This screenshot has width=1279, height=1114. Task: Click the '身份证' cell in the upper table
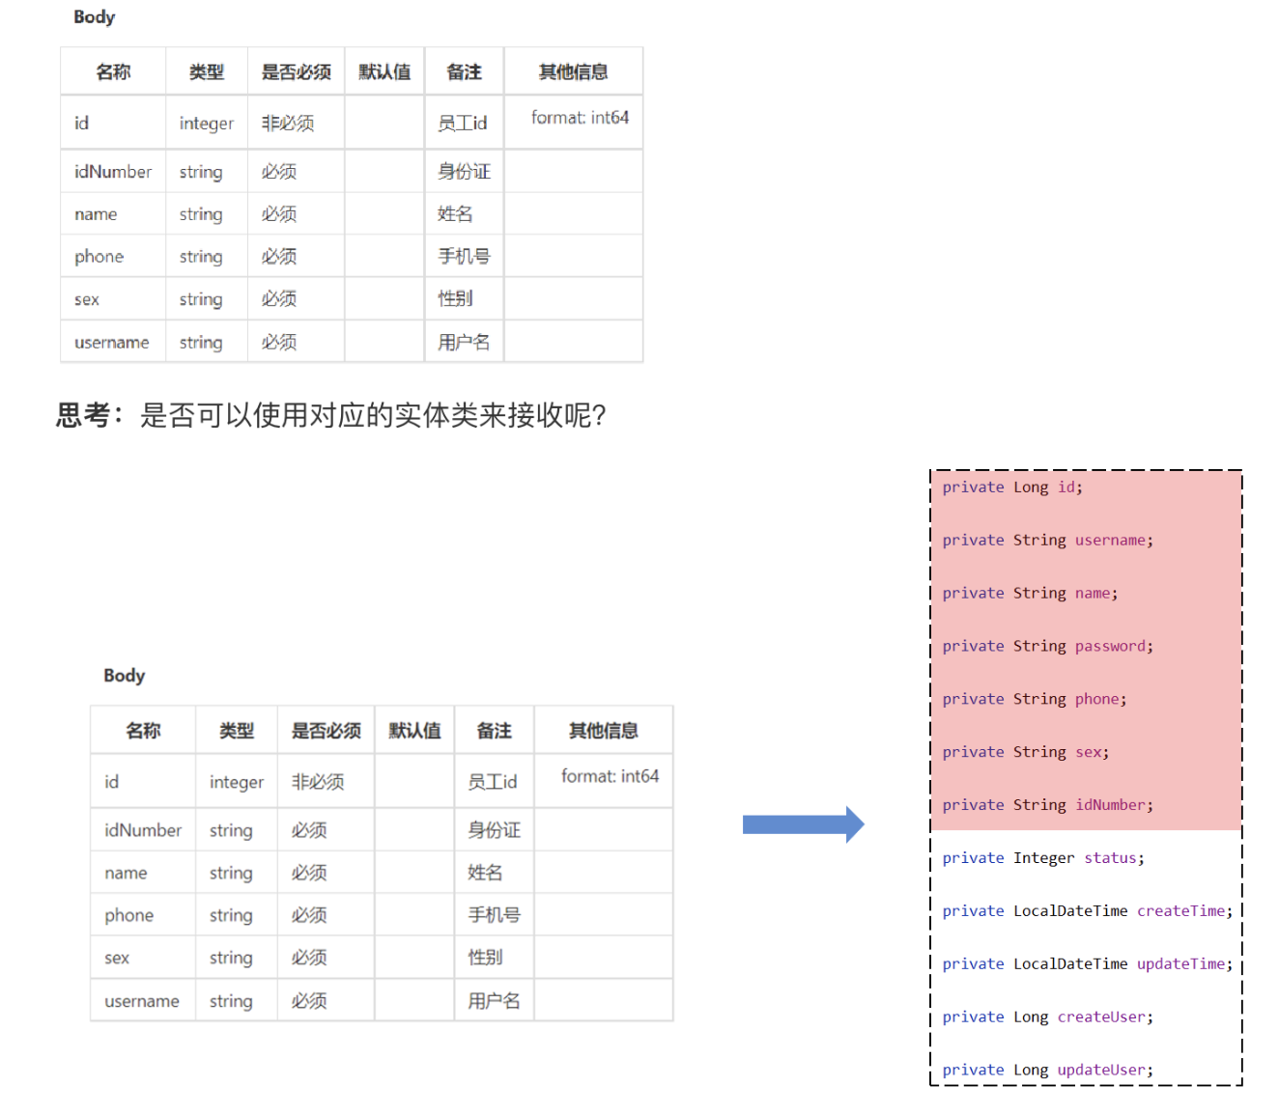tap(465, 172)
